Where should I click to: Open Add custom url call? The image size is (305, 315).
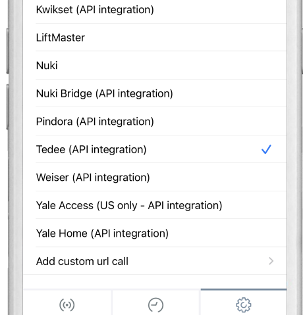click(155, 261)
